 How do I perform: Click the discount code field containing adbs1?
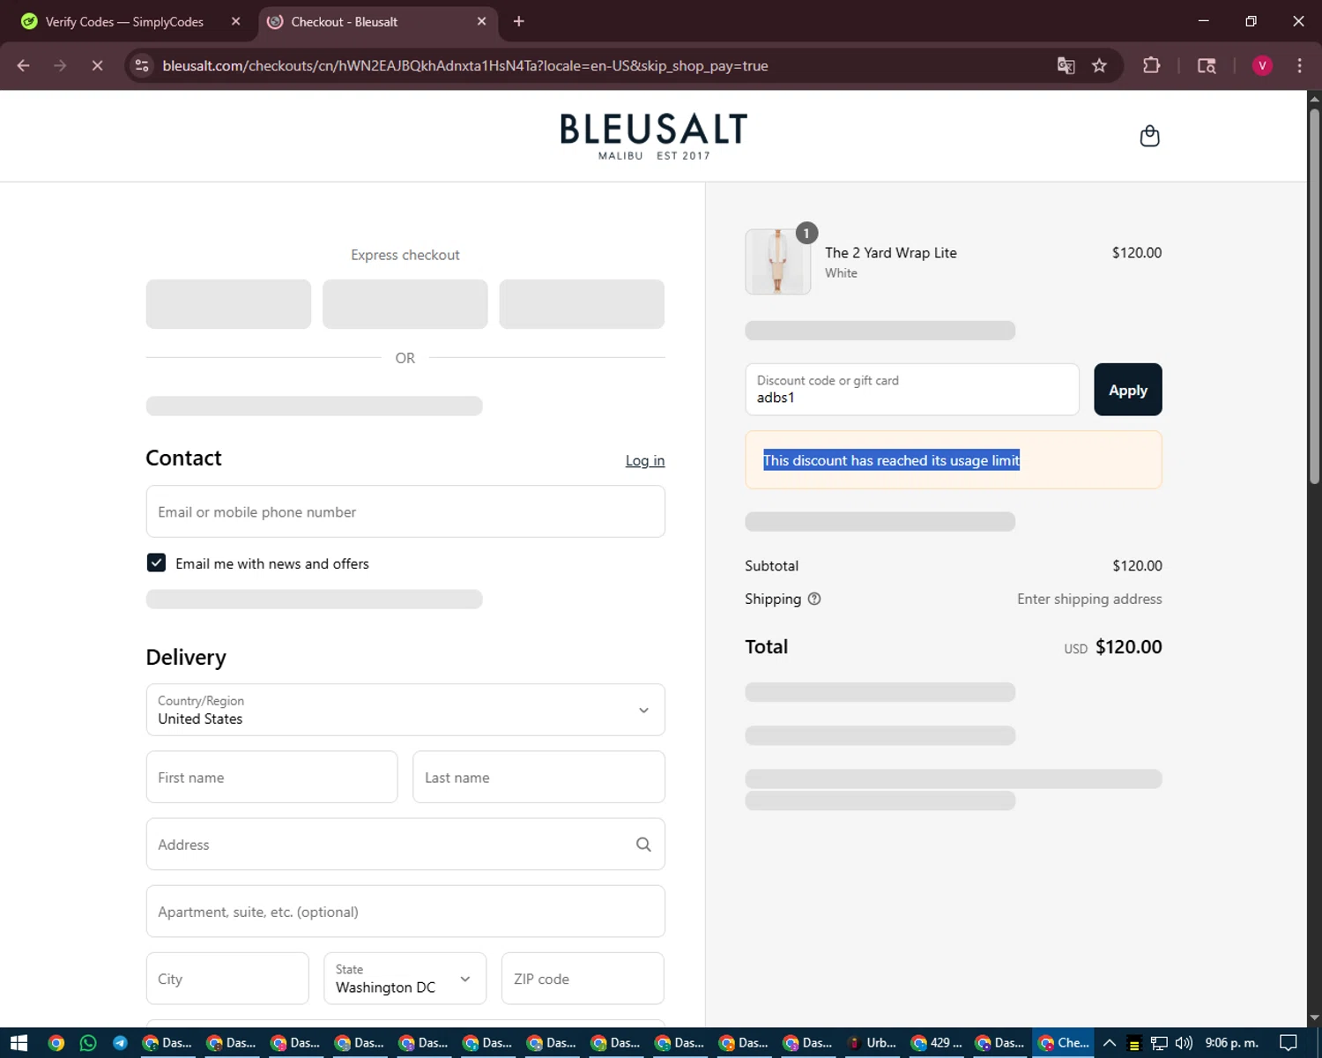(912, 390)
